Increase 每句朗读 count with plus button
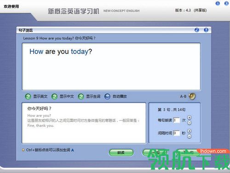The width and height of the screenshot is (230, 173). (190, 118)
